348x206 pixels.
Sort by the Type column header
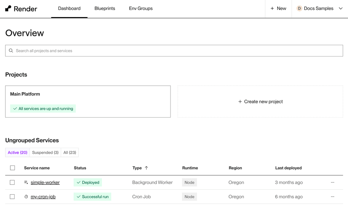[x=137, y=168]
